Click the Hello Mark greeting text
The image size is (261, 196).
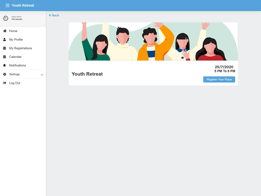click(x=16, y=17)
